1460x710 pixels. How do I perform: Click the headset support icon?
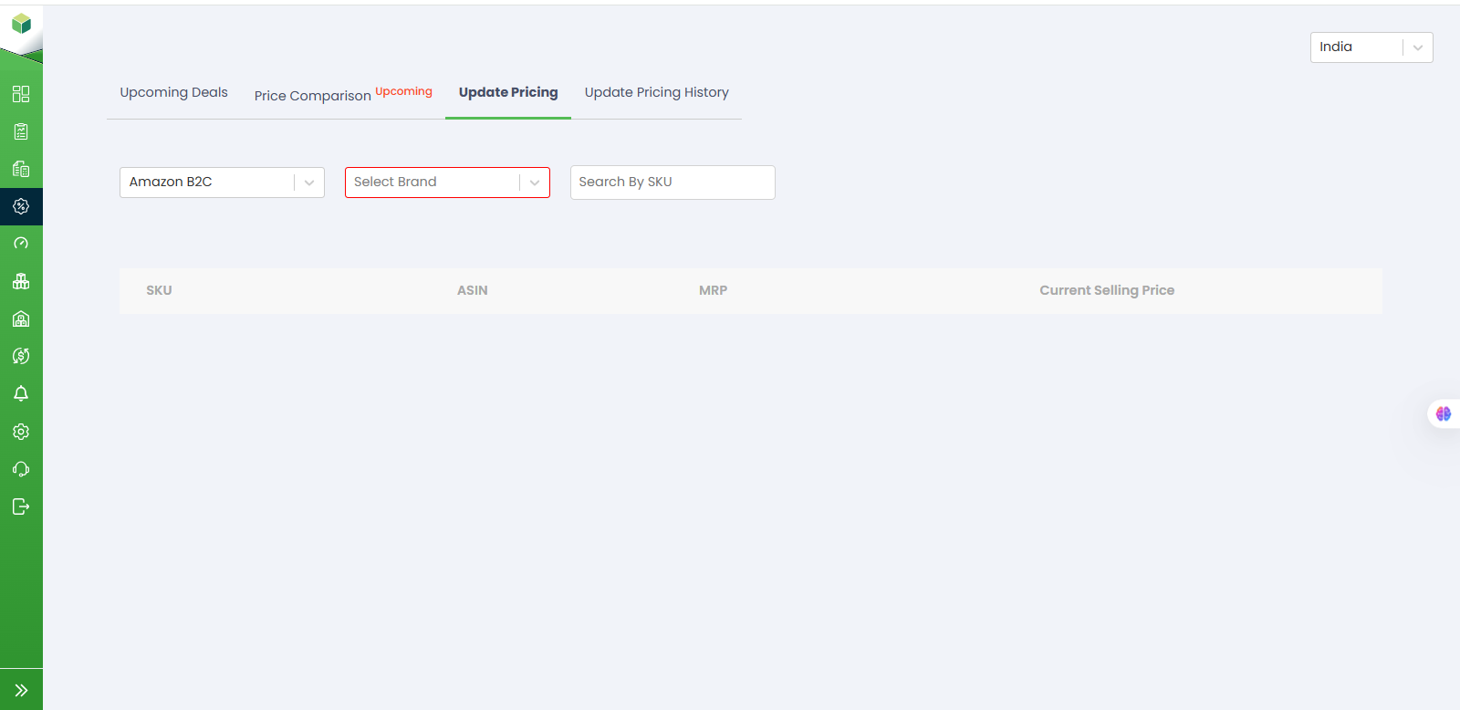point(21,469)
